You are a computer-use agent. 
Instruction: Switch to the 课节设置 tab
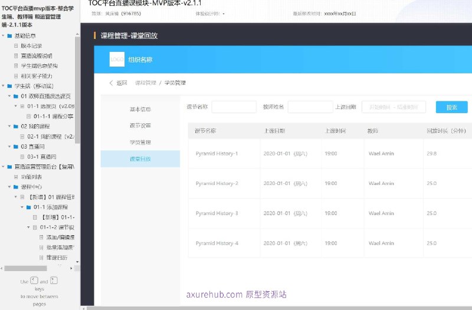140,126
